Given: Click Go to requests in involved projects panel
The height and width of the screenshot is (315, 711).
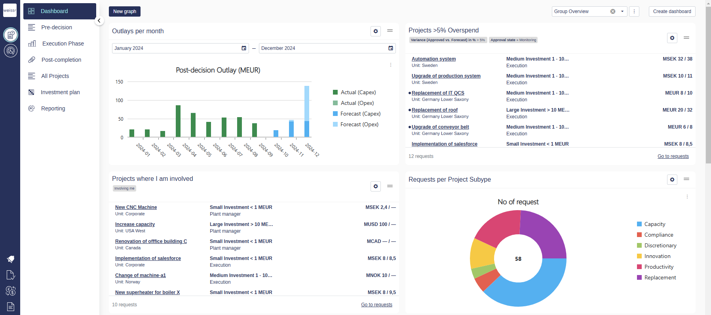Looking at the screenshot, I should 376,305.
